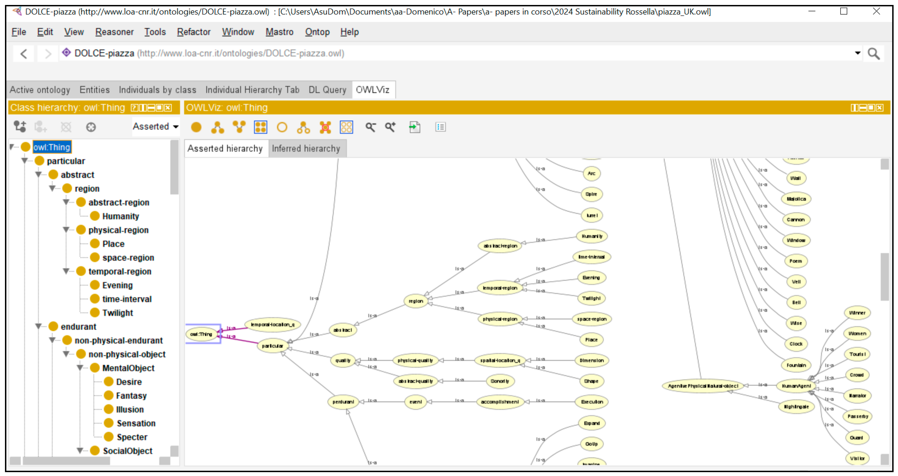This screenshot has height=476, width=898.
Task: Float the Class hierarchy panel
Action: point(160,108)
